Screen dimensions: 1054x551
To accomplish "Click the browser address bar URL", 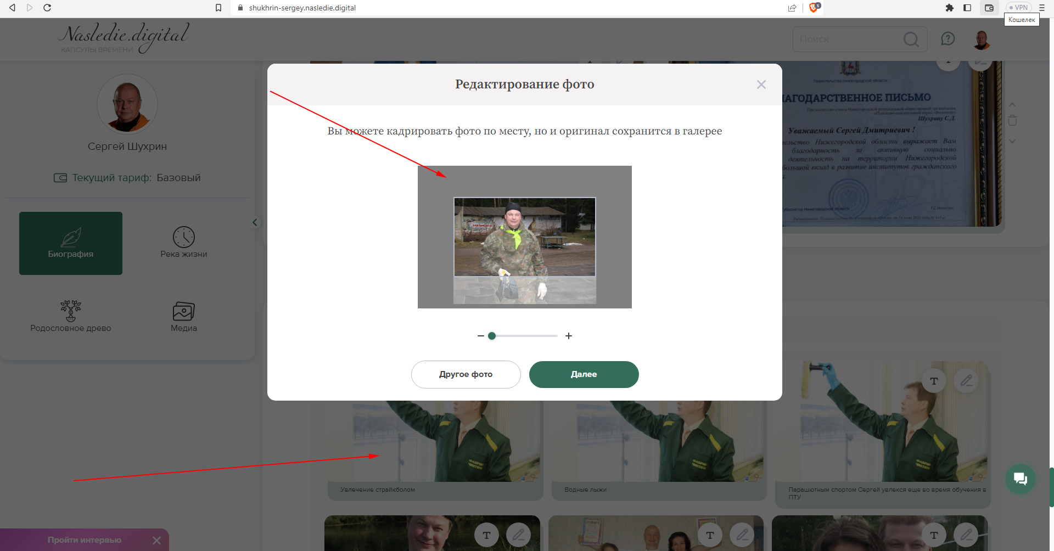I will 302,8.
